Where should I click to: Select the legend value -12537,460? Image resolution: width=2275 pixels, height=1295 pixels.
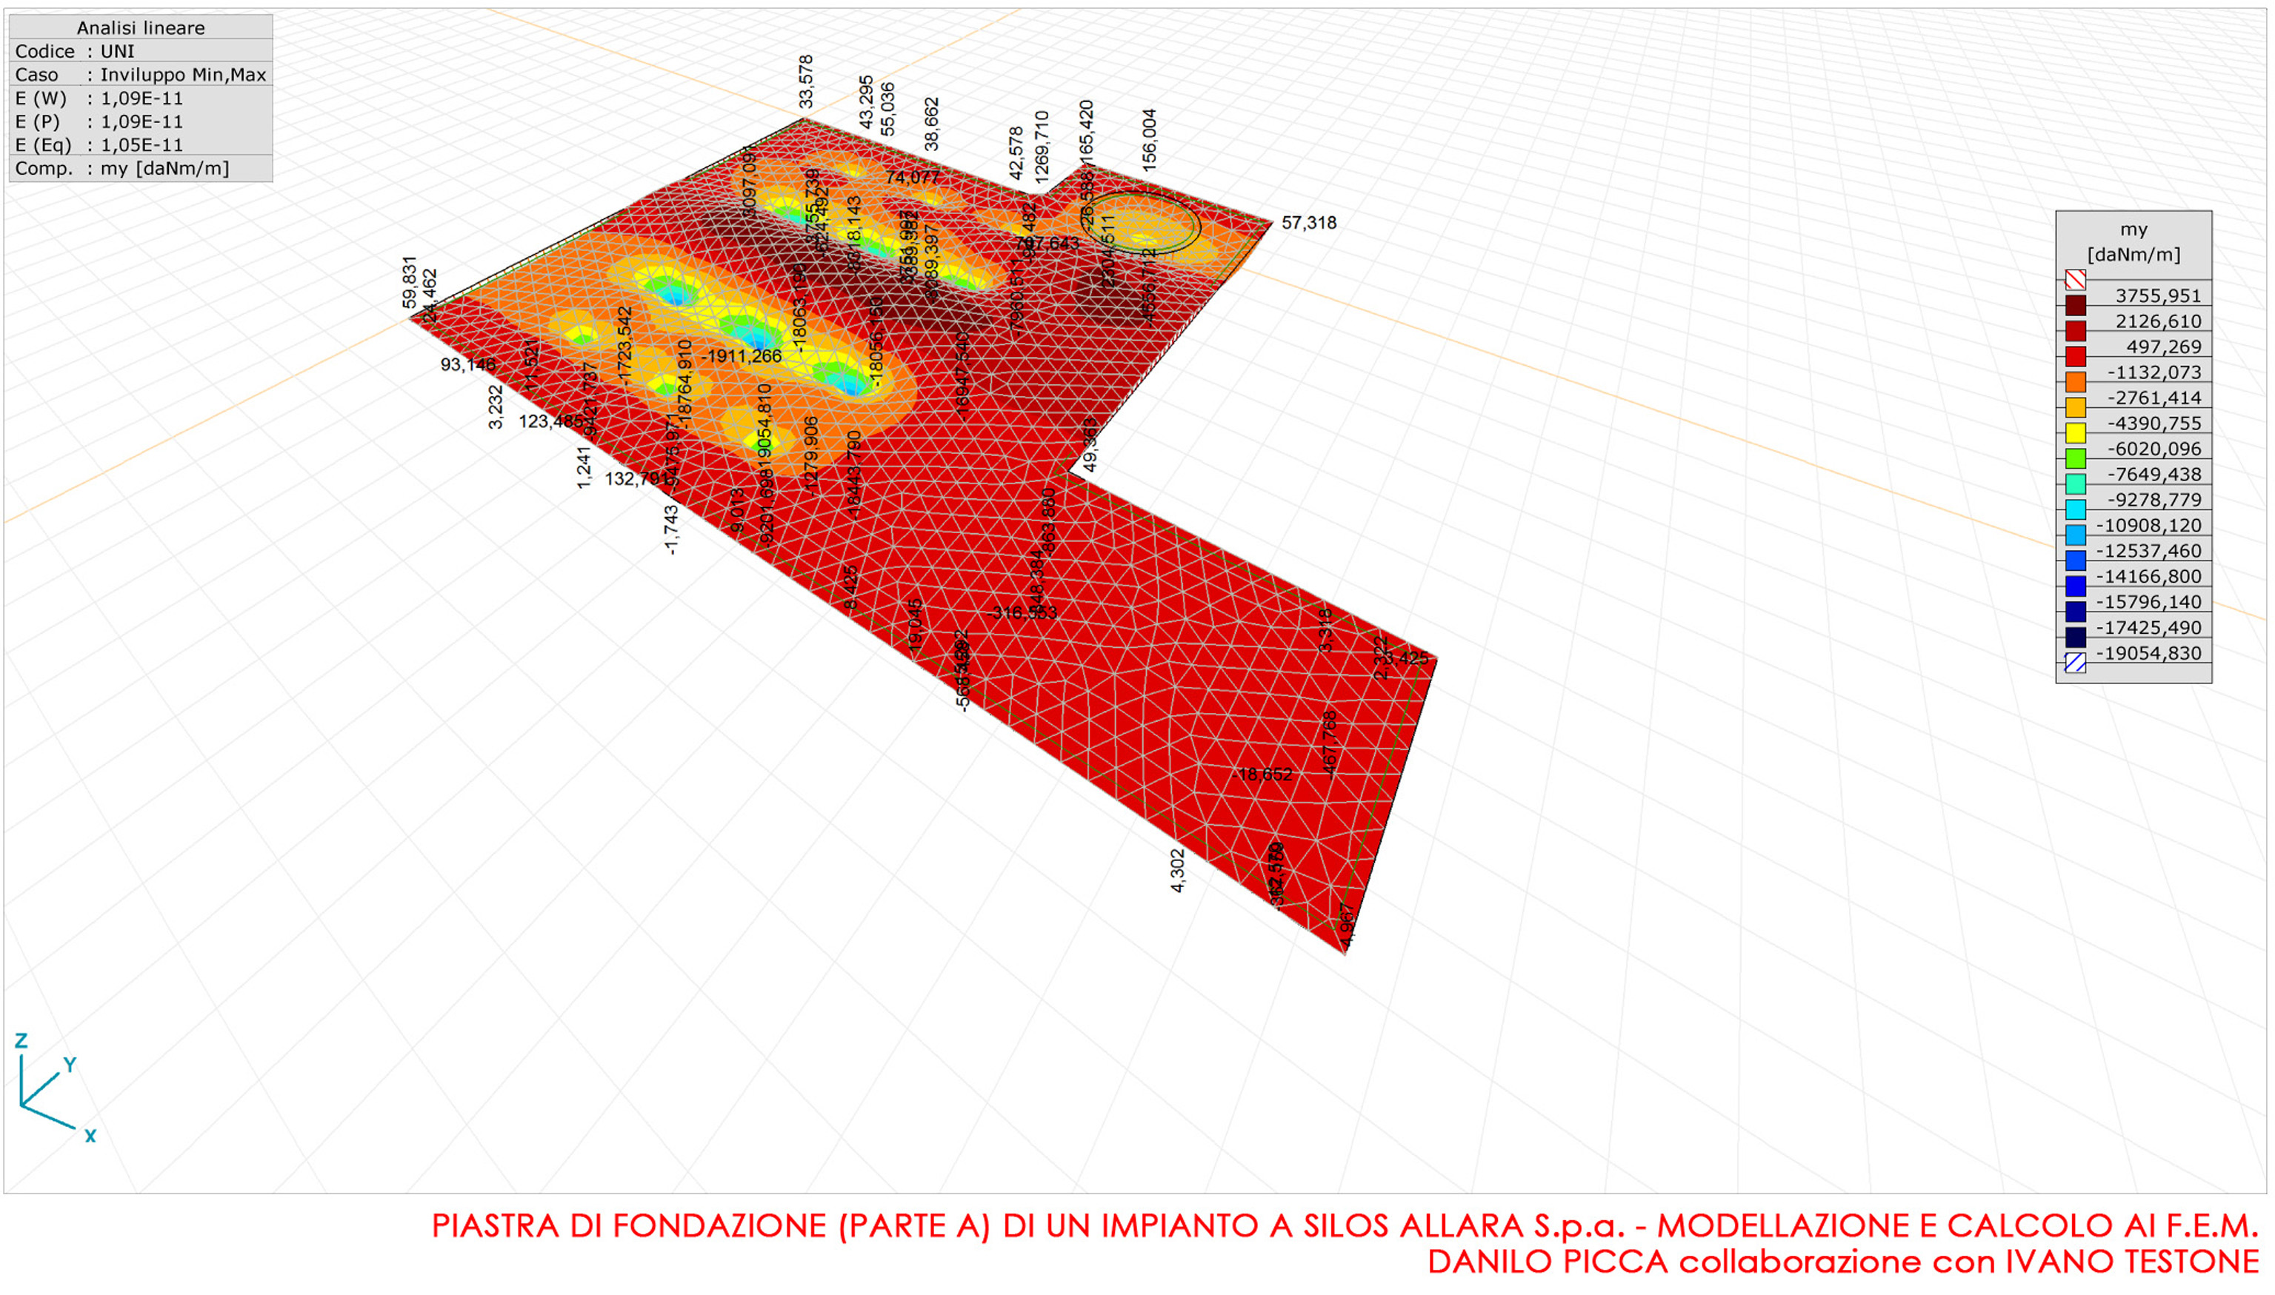click(2148, 552)
